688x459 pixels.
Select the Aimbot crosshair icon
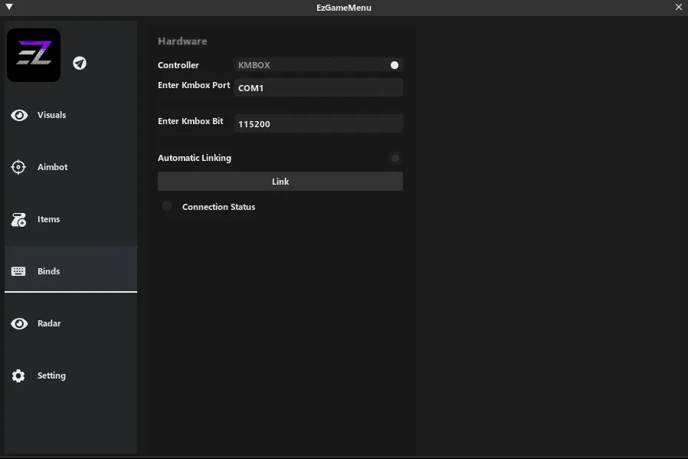coord(19,167)
